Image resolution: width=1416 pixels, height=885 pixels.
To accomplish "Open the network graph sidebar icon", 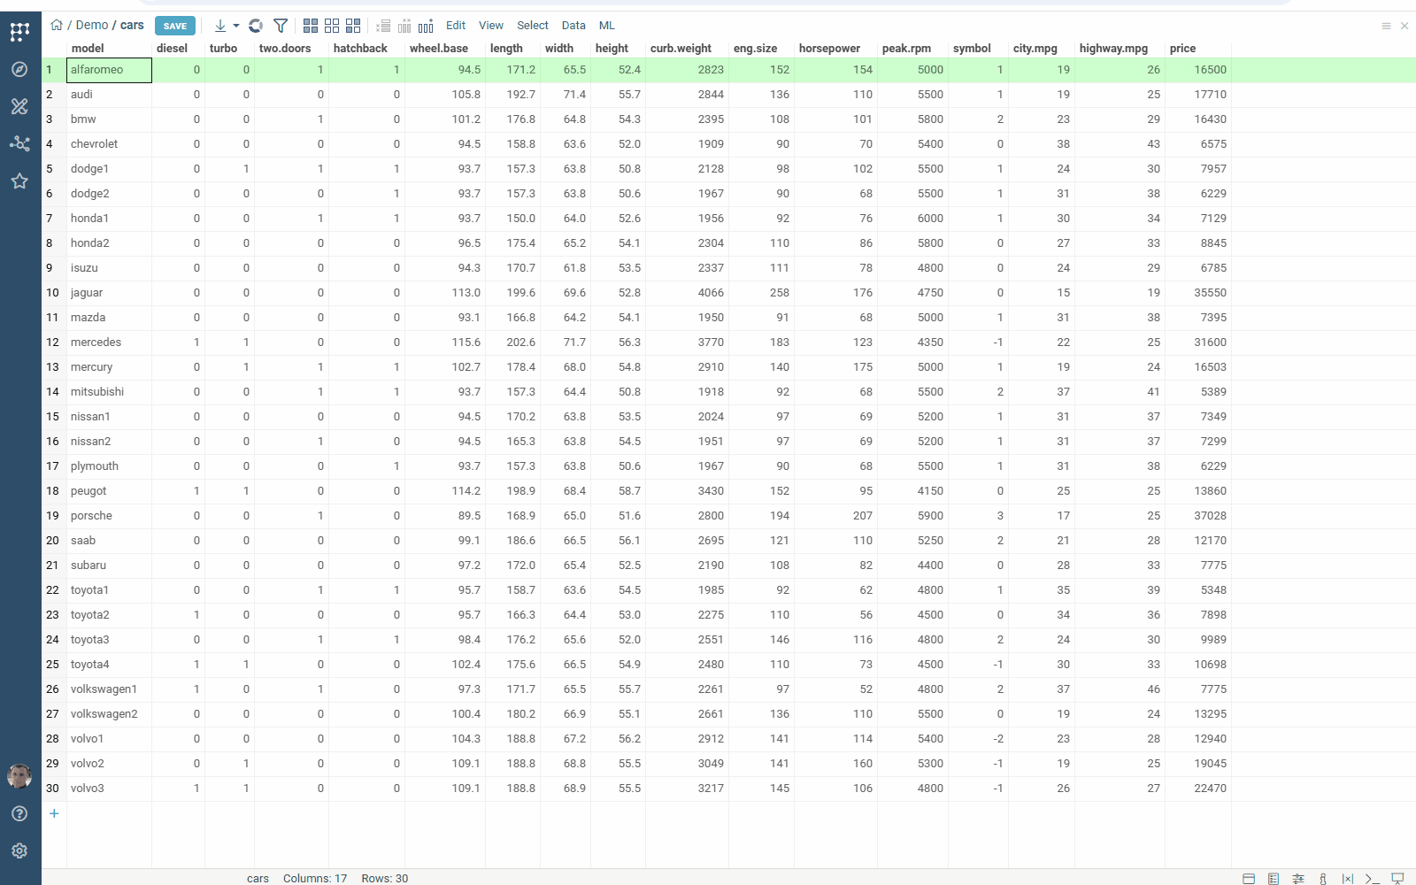I will [19, 143].
